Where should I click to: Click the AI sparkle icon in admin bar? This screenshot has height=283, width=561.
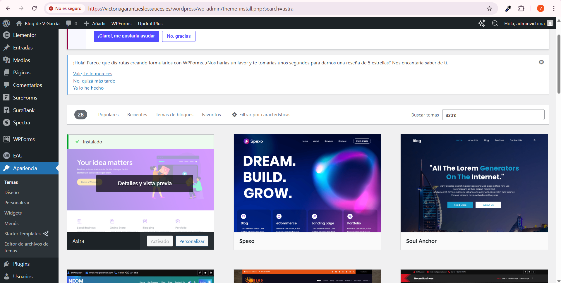click(x=481, y=23)
